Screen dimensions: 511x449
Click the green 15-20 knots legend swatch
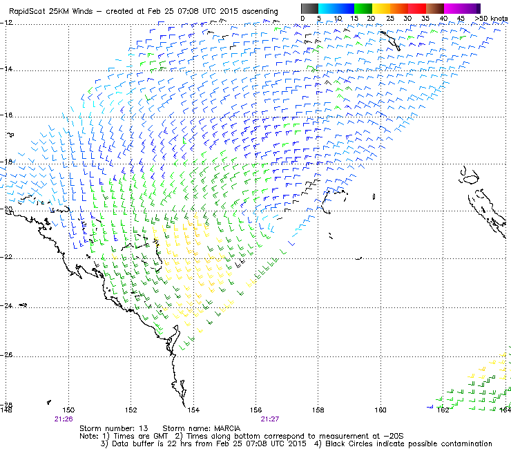pyautogui.click(x=363, y=8)
